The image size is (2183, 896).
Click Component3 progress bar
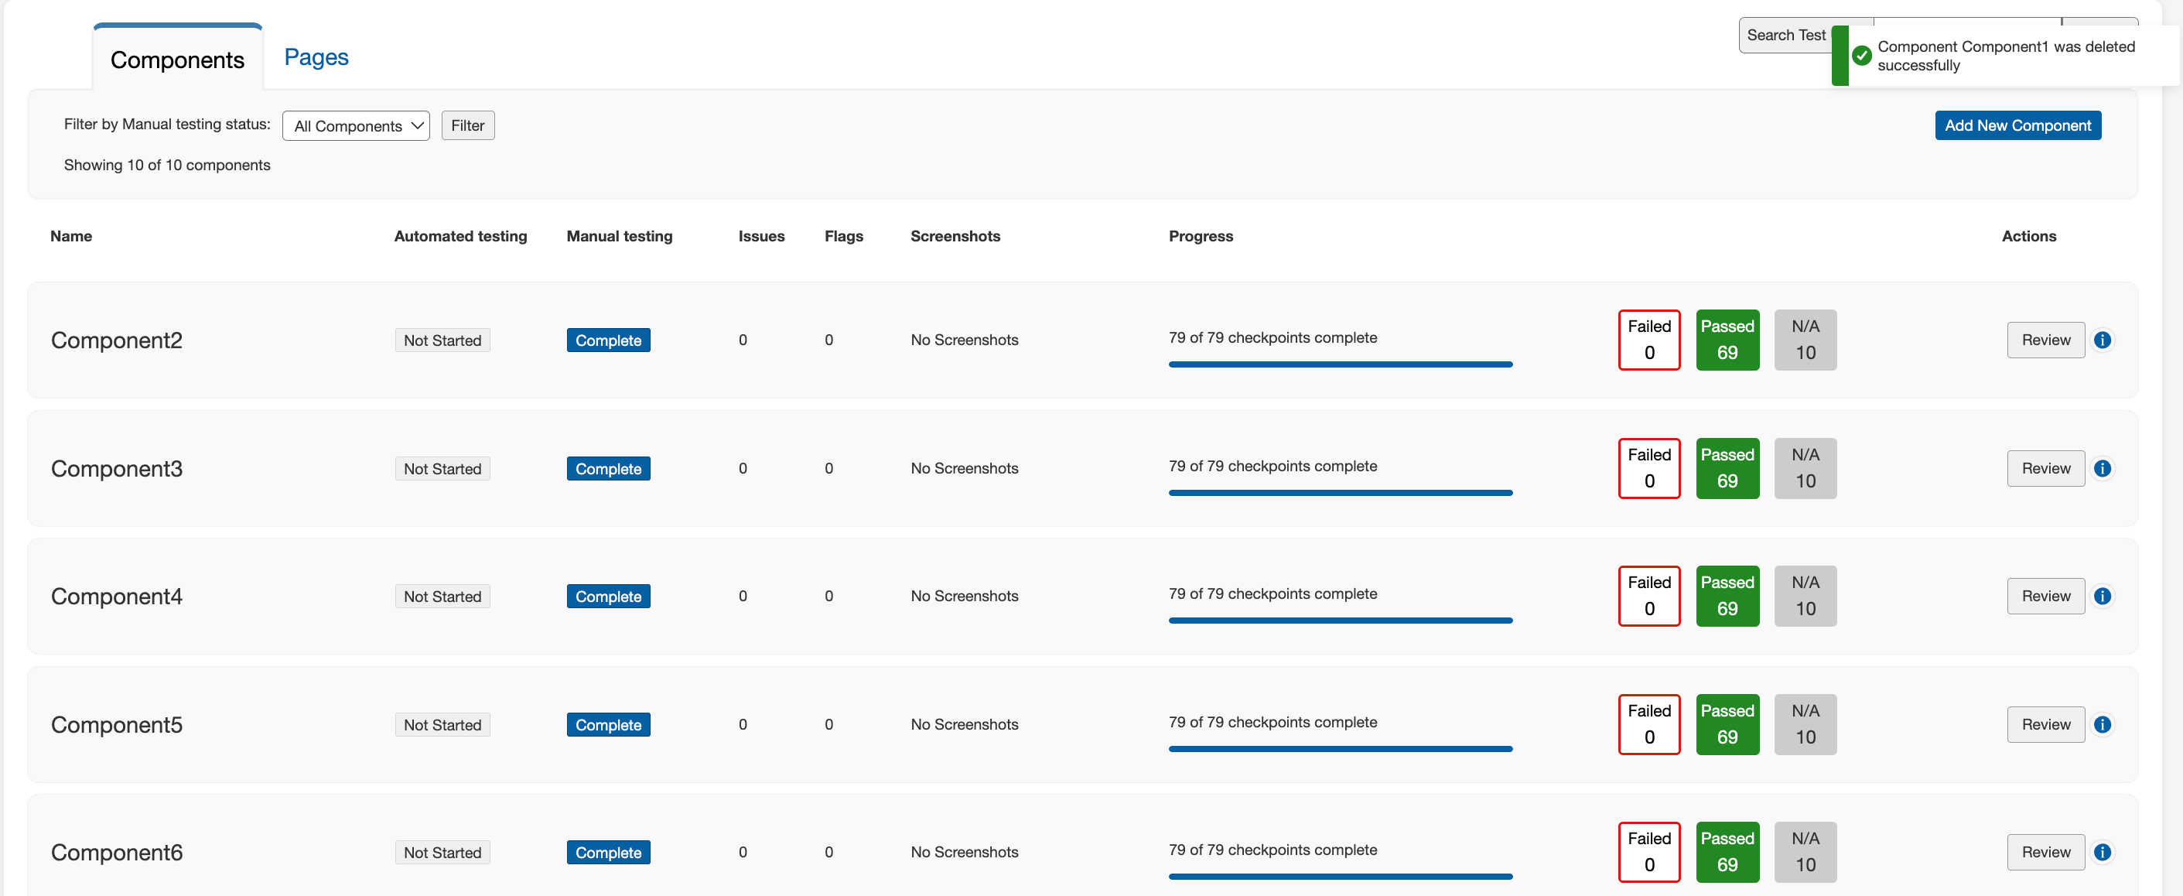coord(1339,493)
